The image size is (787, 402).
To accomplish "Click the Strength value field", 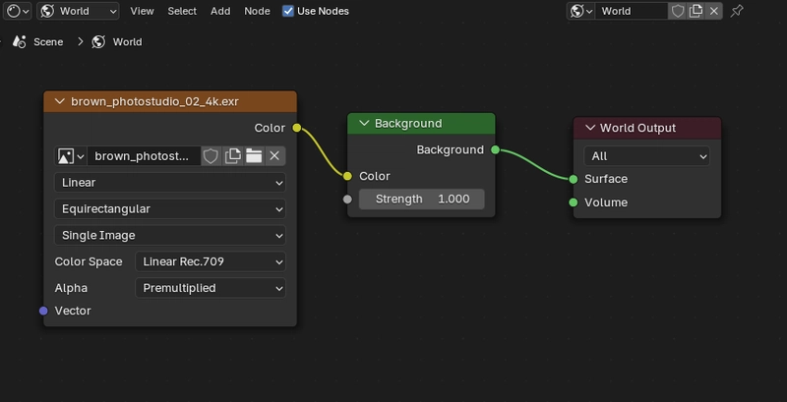I will (422, 199).
